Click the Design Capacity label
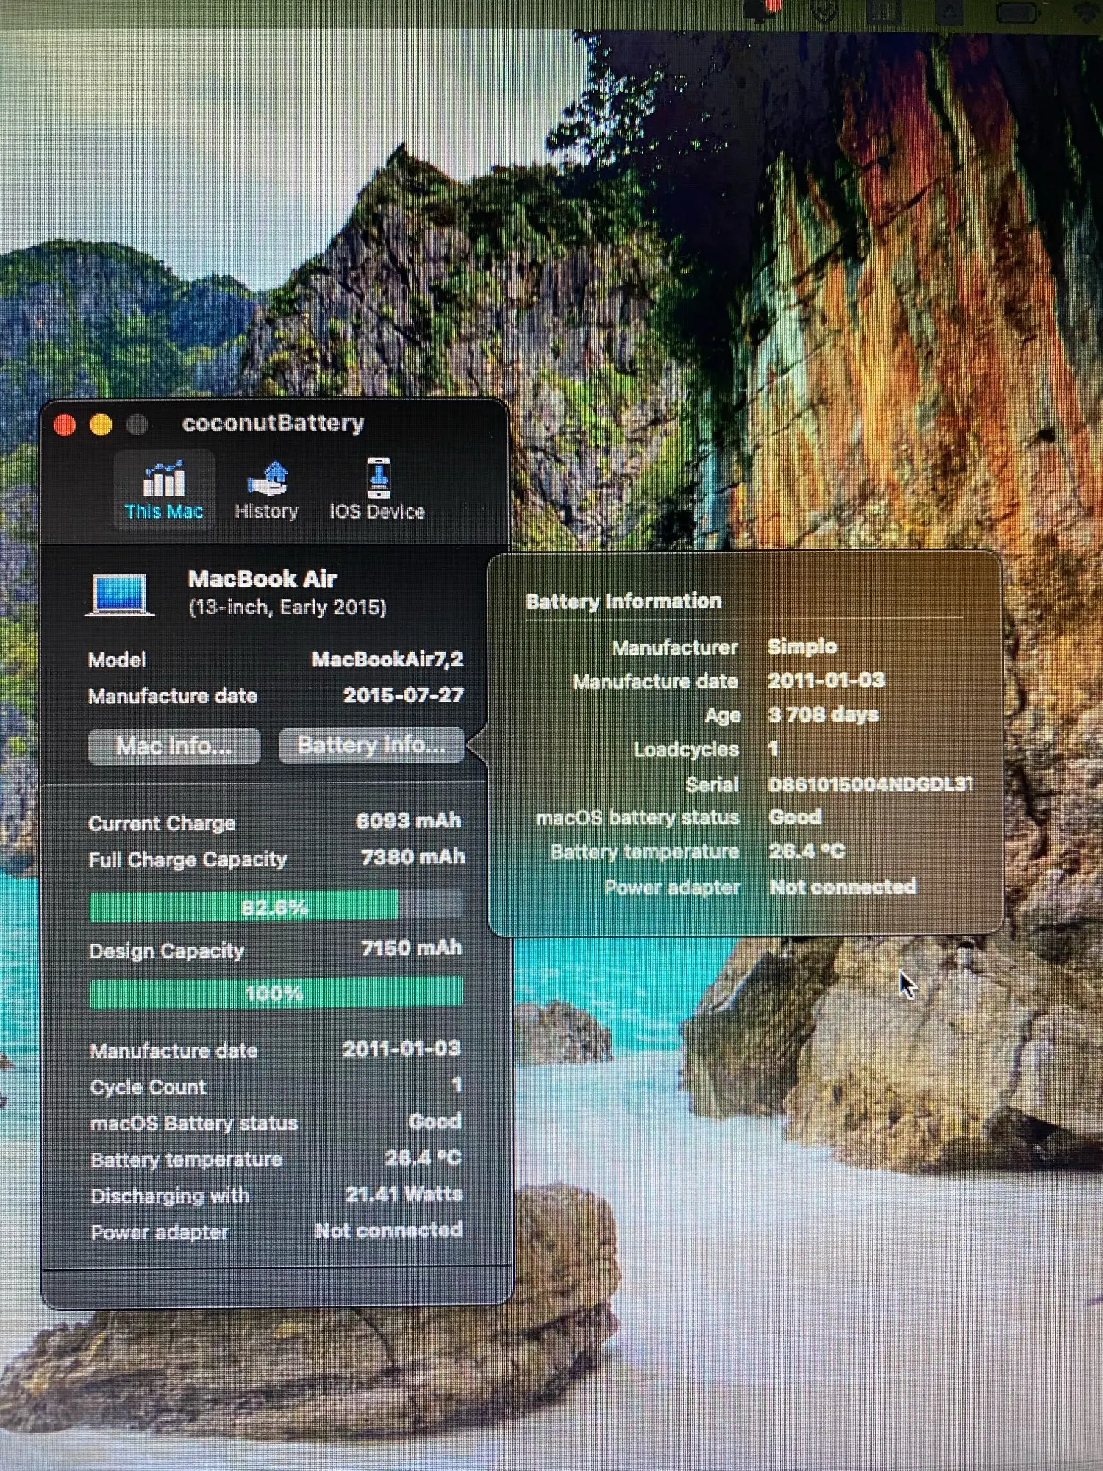This screenshot has height=1471, width=1103. (166, 951)
